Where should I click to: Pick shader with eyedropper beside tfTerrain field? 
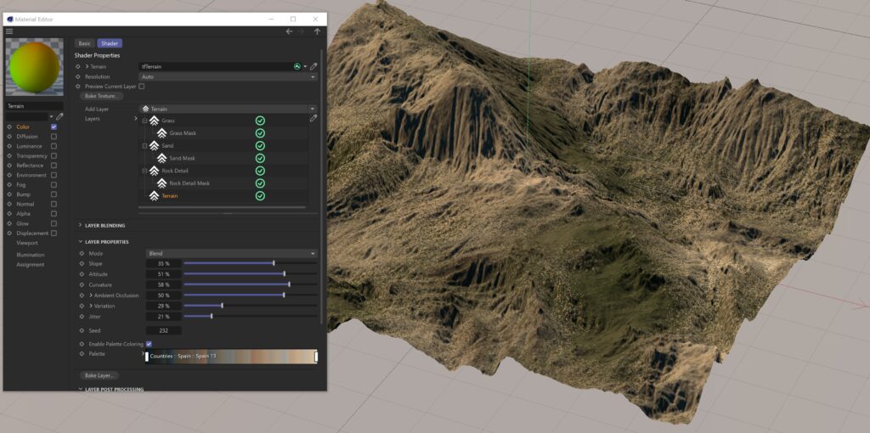[314, 66]
